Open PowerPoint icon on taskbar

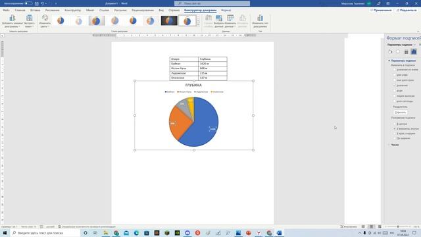(x=249, y=232)
